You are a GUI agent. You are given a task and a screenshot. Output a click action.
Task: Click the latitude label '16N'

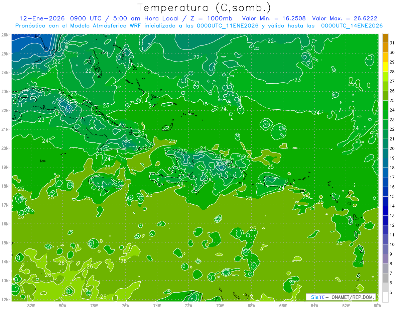tap(5, 224)
